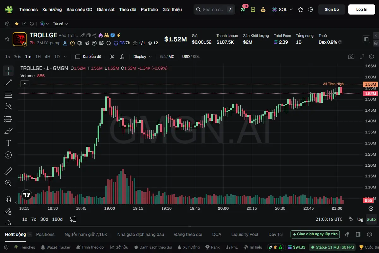The image size is (379, 253).
Task: Enable the Đa biểu đồ checkbox
Action: [78, 57]
